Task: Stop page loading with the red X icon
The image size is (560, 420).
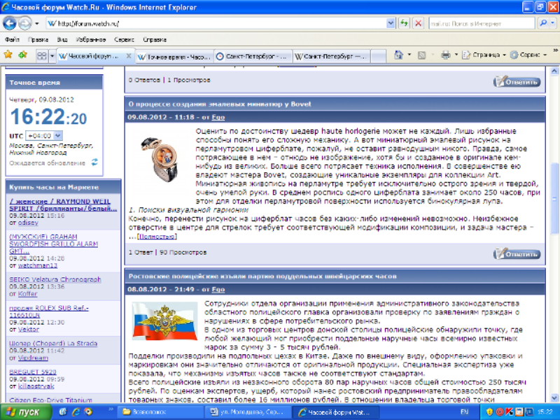Action: click(x=418, y=24)
